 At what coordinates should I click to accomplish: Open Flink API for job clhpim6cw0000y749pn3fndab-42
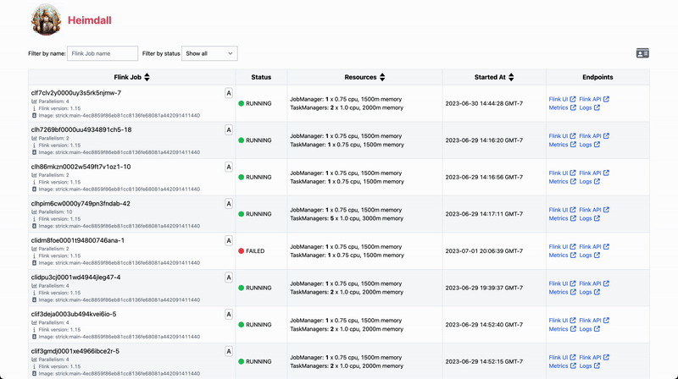594,210
